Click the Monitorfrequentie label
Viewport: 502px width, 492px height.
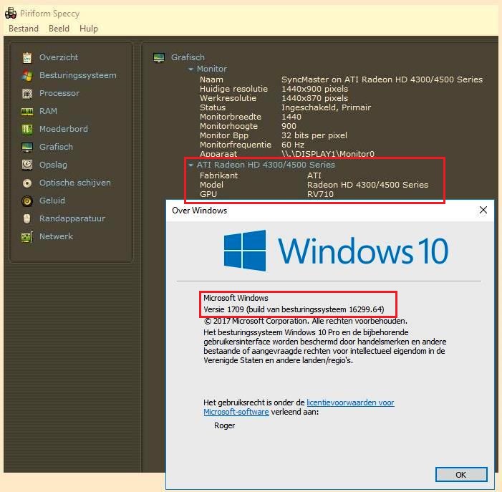click(x=236, y=145)
